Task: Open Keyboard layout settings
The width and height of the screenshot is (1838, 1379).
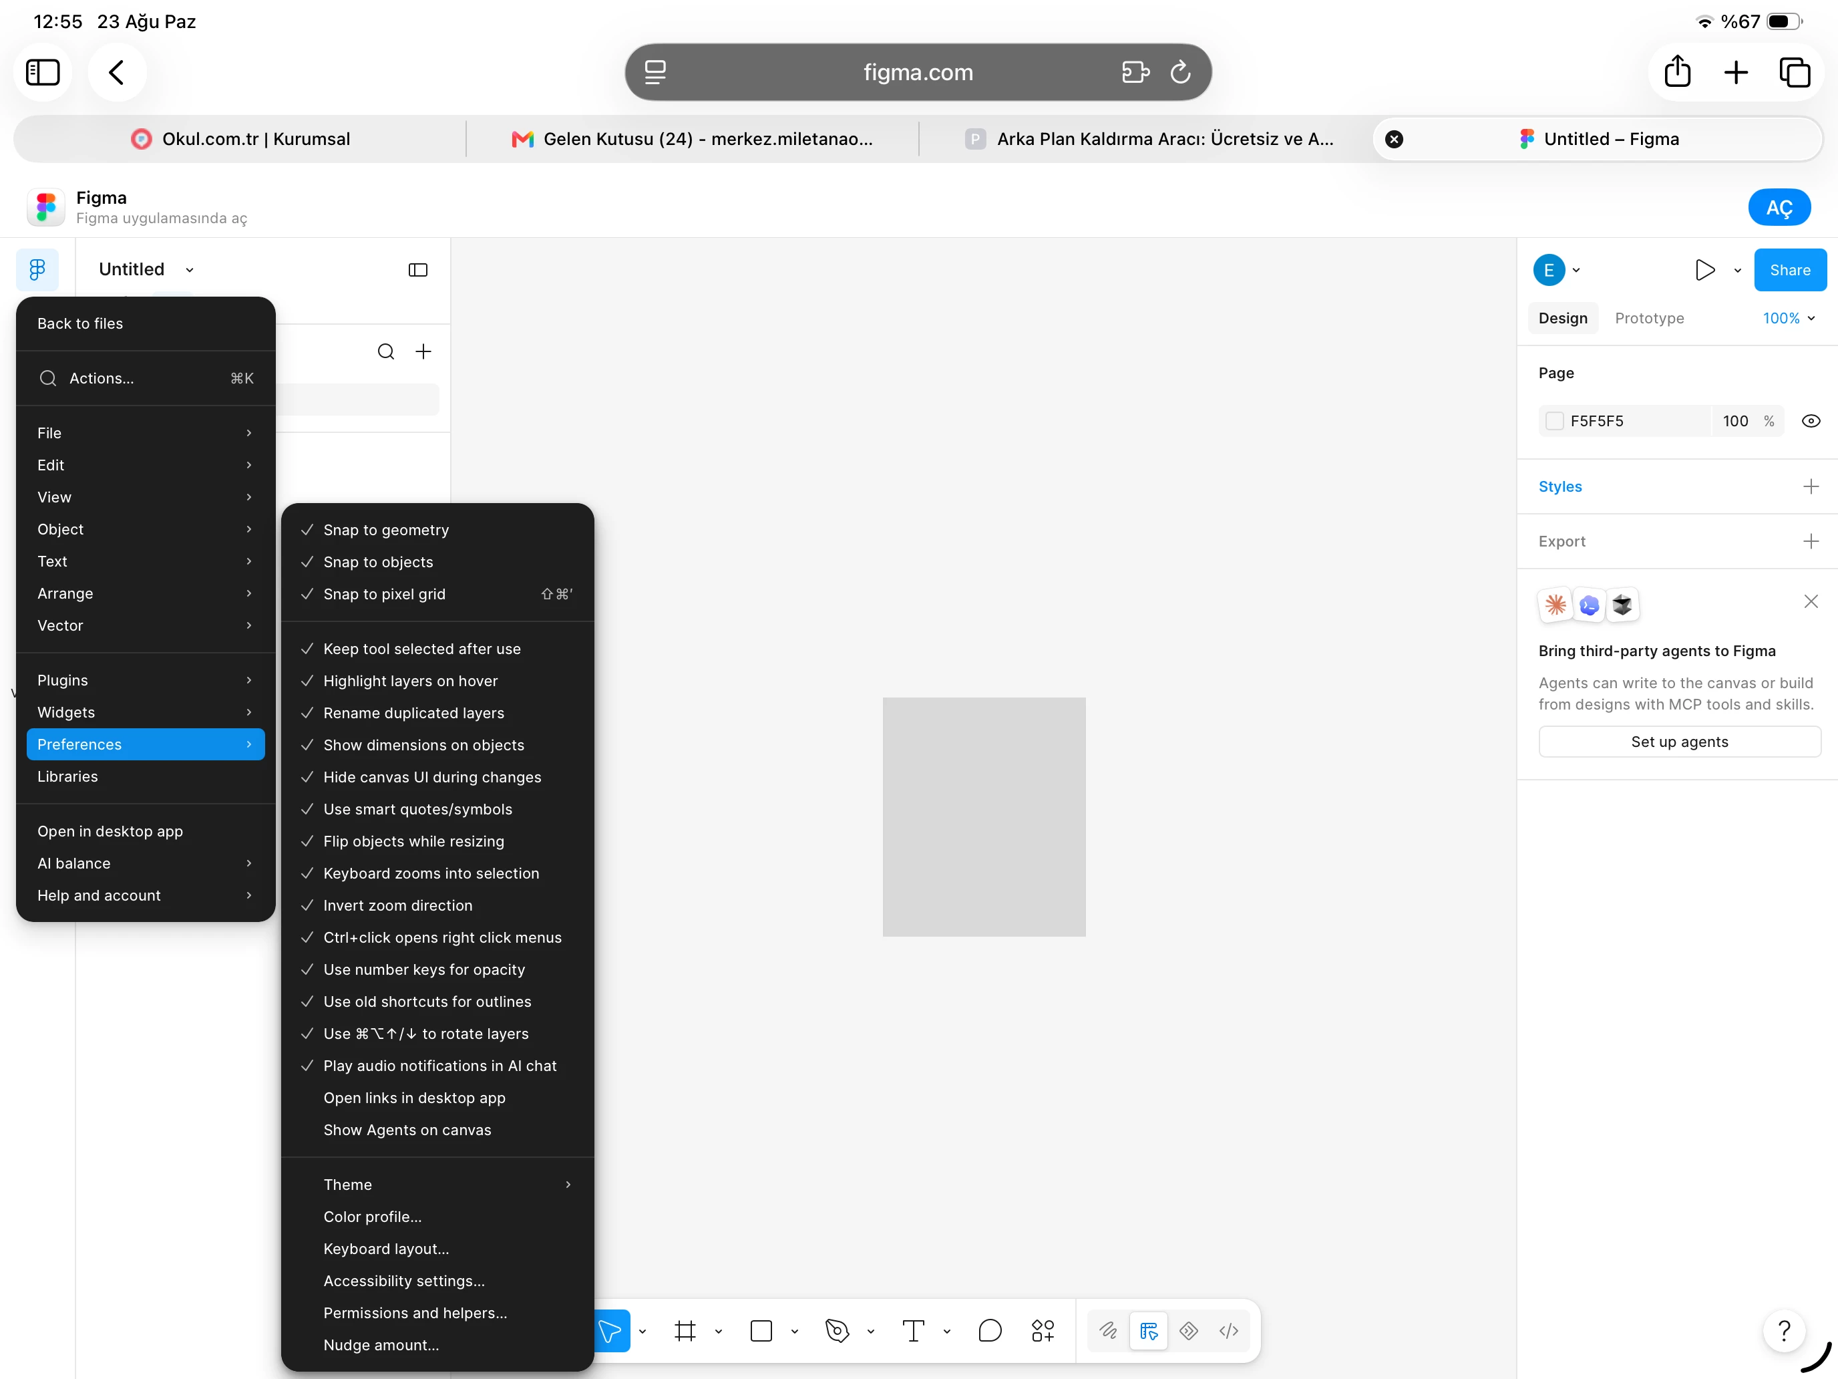Action: (438, 1249)
